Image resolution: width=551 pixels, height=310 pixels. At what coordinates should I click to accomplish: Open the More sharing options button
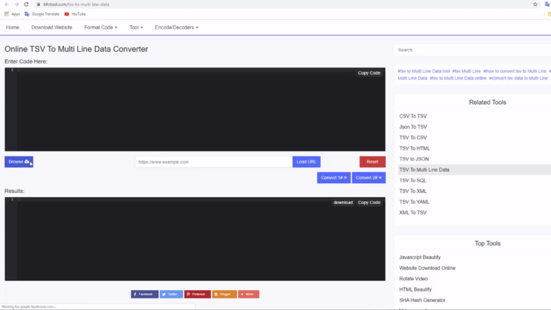pos(249,294)
